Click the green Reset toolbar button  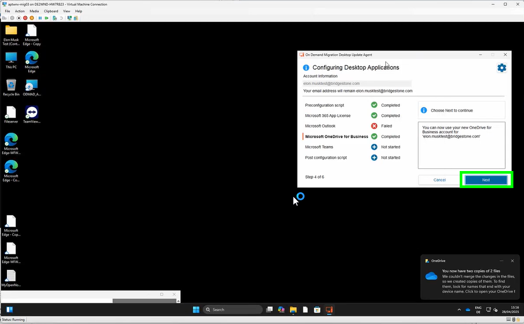(46, 18)
